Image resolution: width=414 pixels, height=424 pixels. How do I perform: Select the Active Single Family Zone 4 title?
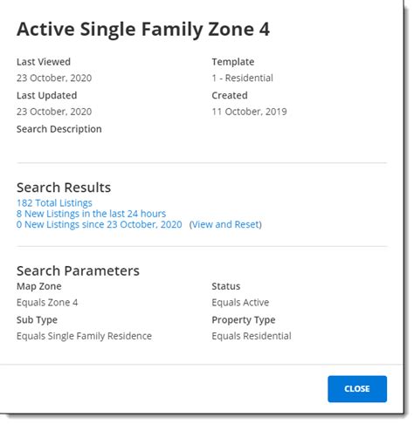pos(143,30)
